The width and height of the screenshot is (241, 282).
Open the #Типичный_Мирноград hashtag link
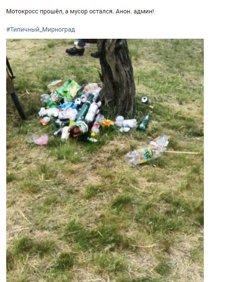tap(40, 30)
